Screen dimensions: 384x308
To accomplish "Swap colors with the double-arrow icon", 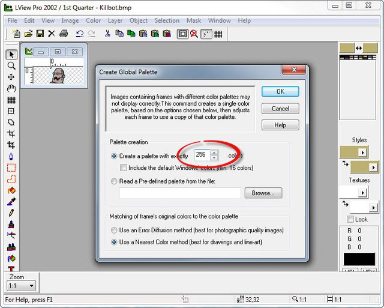I will coord(359,48).
